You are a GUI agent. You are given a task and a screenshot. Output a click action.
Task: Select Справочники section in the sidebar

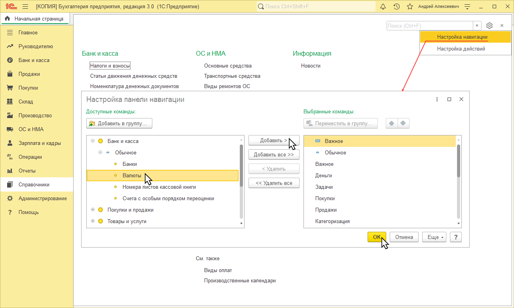coord(36,184)
